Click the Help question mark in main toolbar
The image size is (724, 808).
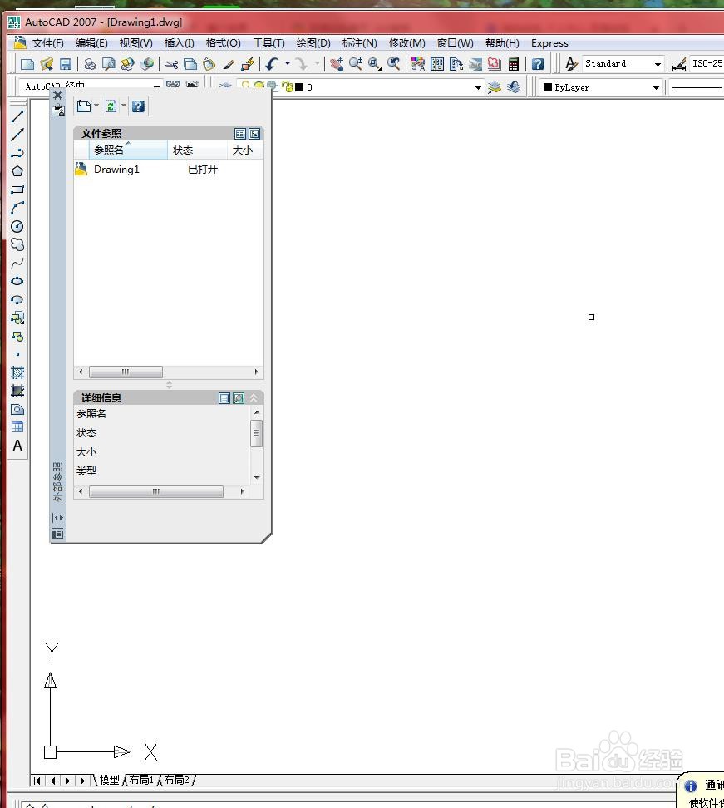[x=538, y=64]
